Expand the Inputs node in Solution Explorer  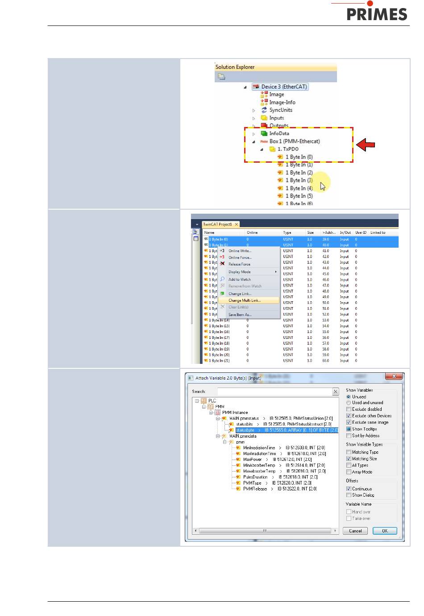[x=254, y=118]
